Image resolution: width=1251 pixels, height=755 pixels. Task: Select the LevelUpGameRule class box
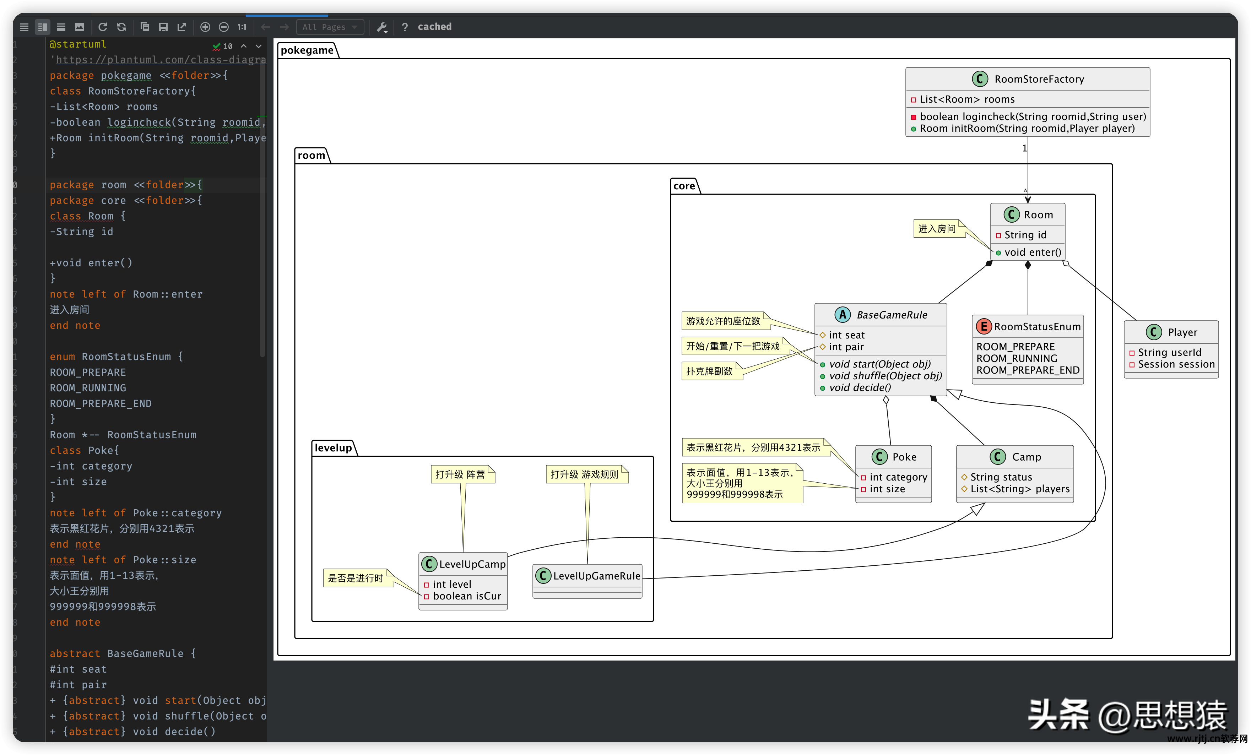click(587, 582)
